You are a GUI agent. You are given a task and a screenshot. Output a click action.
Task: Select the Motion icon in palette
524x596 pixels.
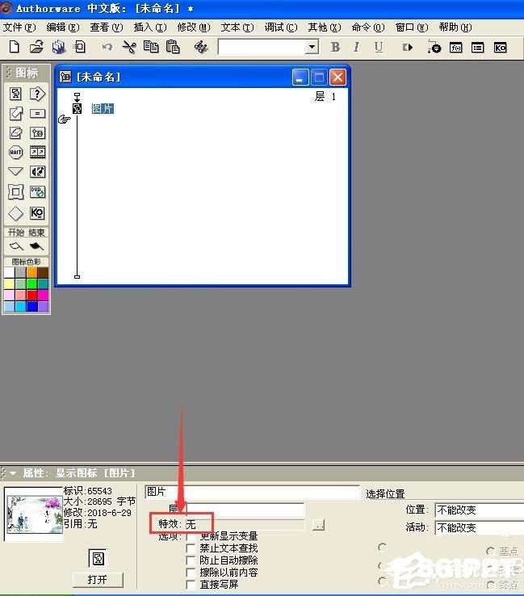click(x=15, y=113)
